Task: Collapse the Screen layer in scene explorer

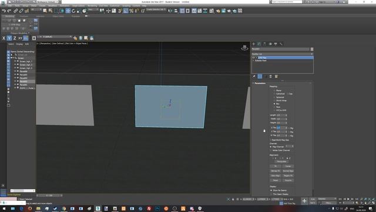Action: 11,58
